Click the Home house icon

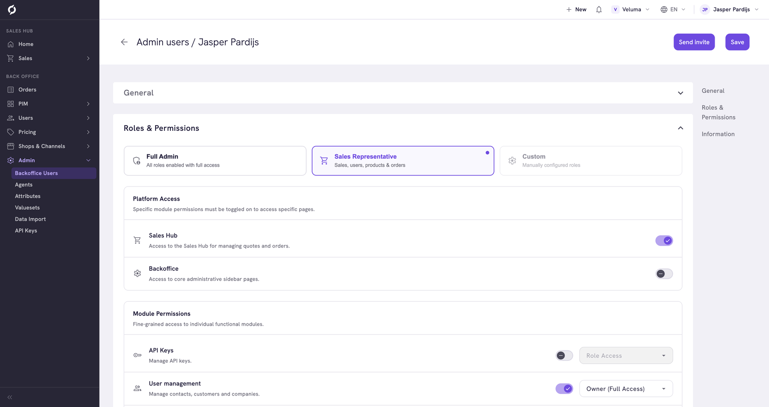(x=11, y=44)
